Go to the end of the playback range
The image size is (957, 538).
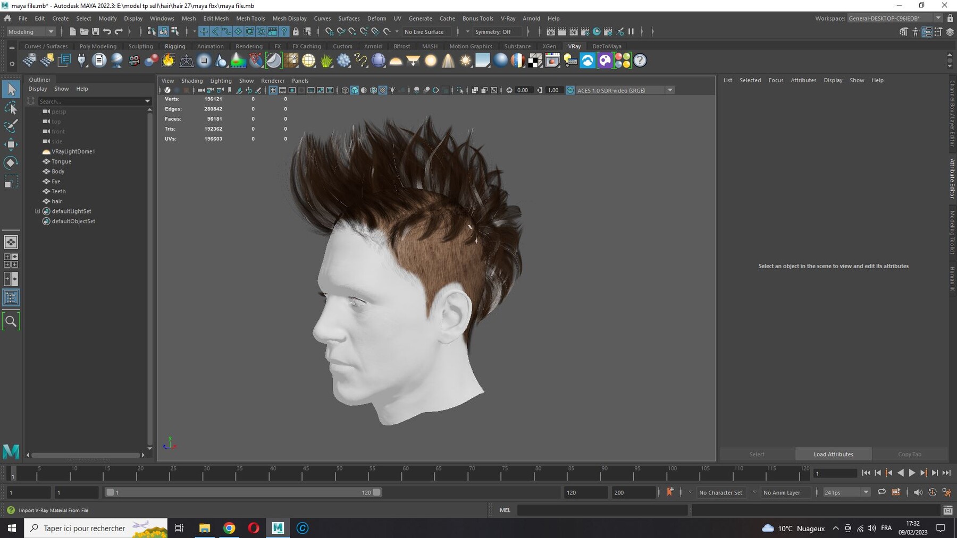pyautogui.click(x=946, y=473)
